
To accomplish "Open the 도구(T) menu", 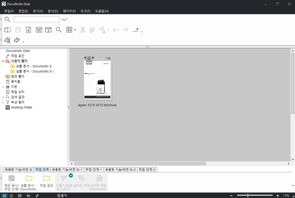I will pyautogui.click(x=85, y=11).
